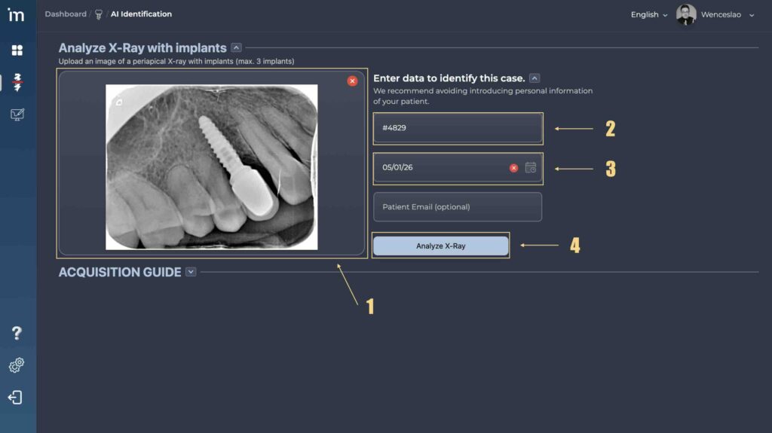The image size is (772, 433).
Task: Open the monitor with pen sidebar icon
Action: coord(17,115)
